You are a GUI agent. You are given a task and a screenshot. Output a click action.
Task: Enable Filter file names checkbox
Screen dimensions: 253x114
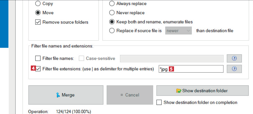coord(38,58)
